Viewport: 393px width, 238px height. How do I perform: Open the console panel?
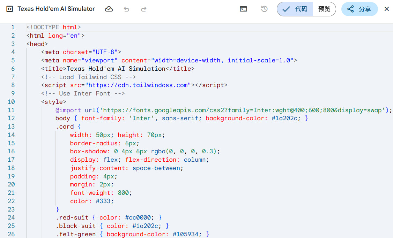click(x=244, y=9)
